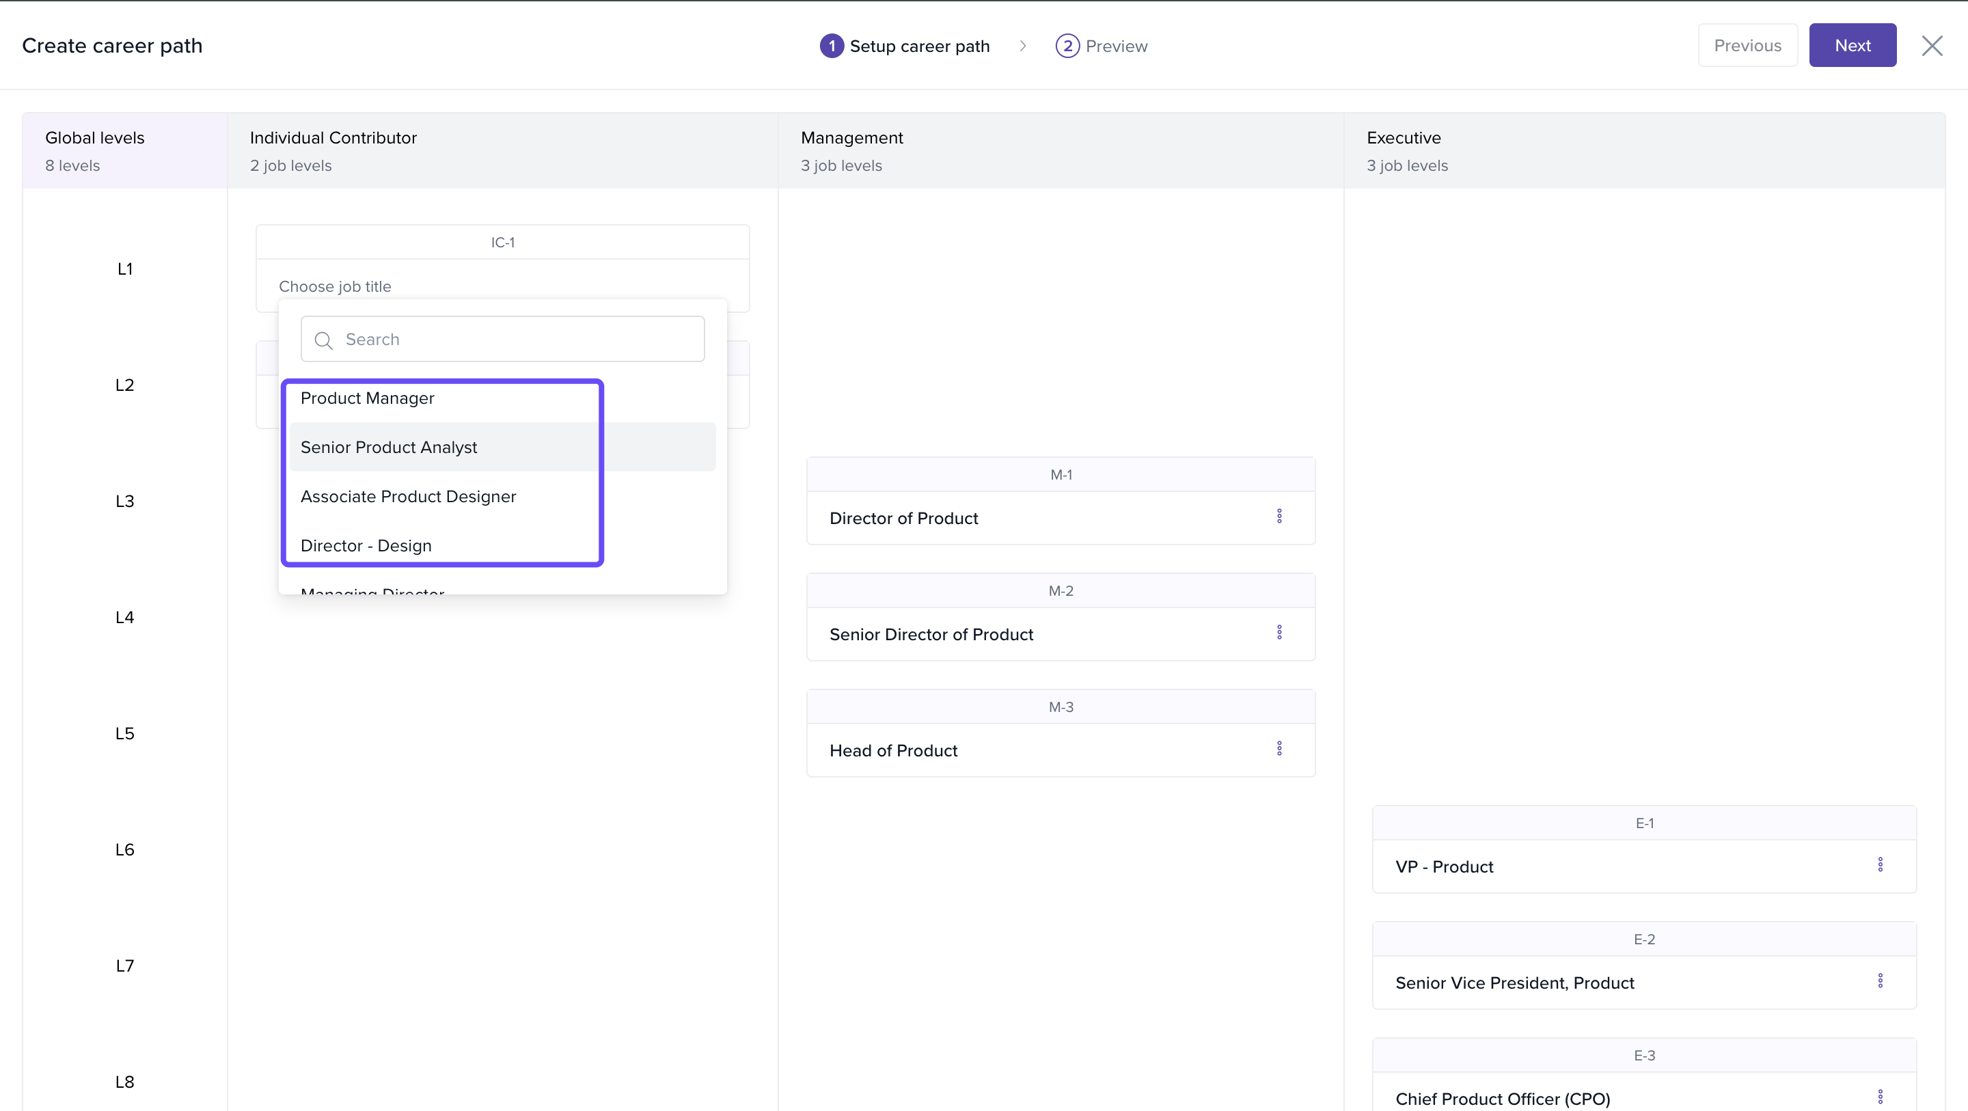The width and height of the screenshot is (1968, 1111).
Task: Go back with Previous button
Action: pyautogui.click(x=1747, y=46)
